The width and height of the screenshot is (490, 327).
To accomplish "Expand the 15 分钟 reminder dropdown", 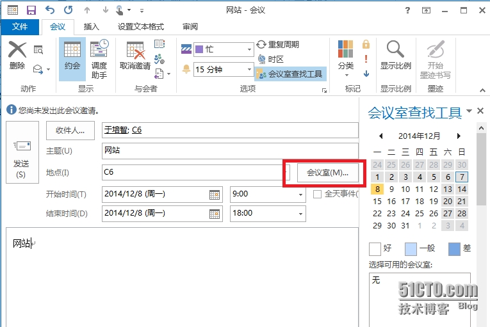I will (249, 69).
